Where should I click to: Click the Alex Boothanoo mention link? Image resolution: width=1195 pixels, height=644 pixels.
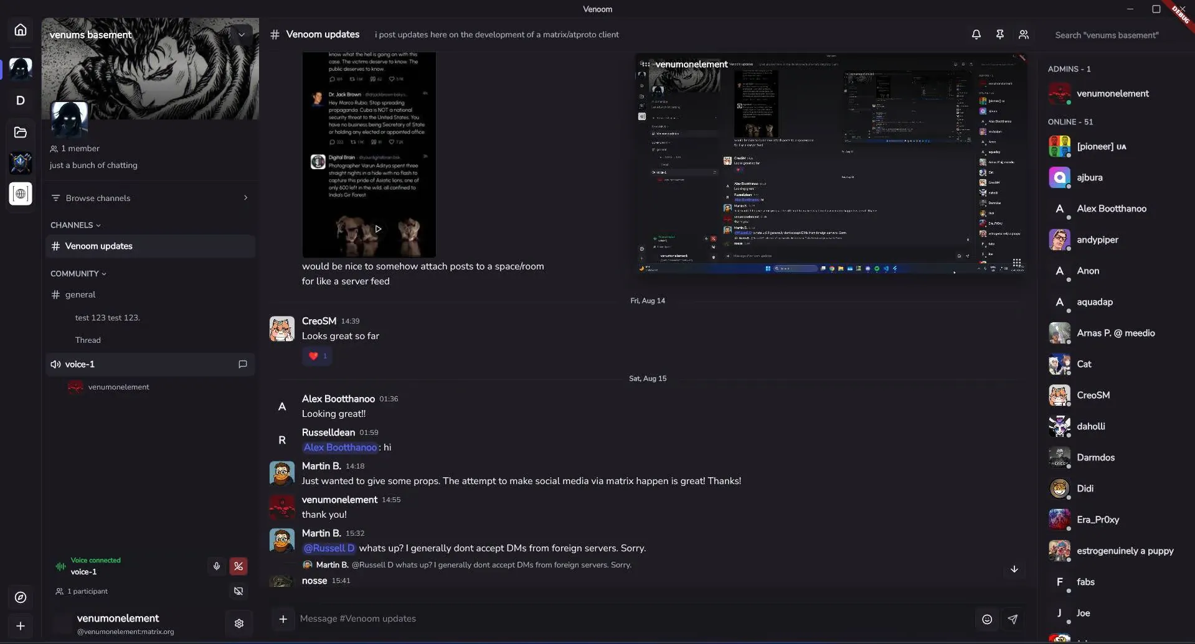click(x=340, y=447)
